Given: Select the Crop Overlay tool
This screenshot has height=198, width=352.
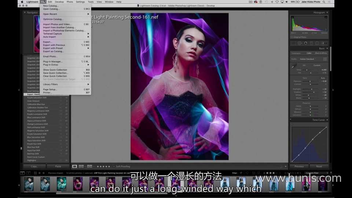Looking at the screenshot, I should 294,43.
